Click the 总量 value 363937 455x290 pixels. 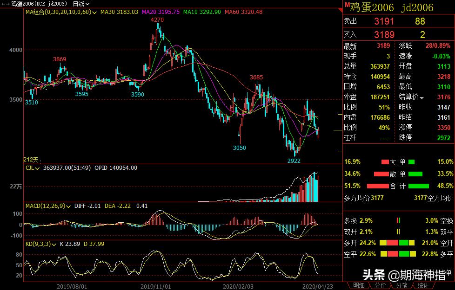380,66
